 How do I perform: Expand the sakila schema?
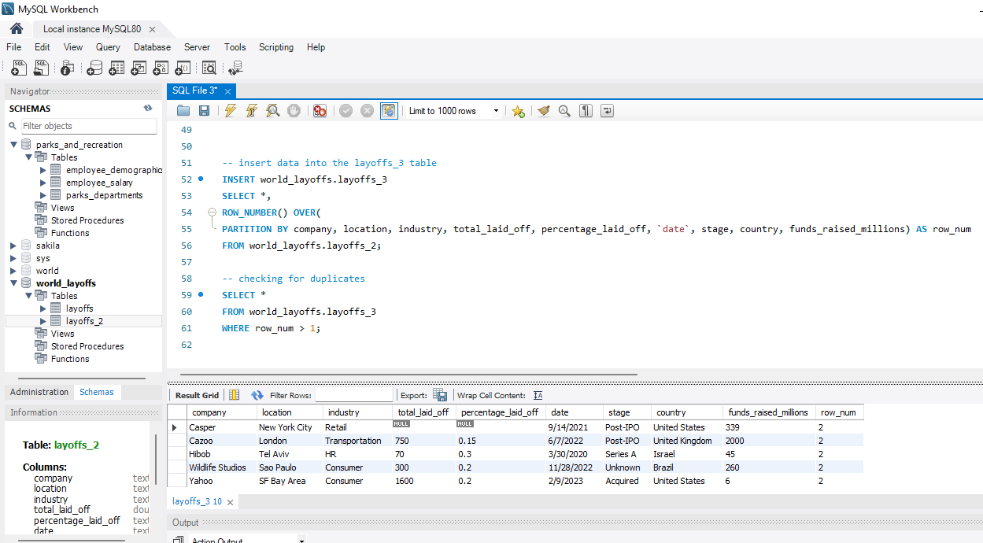click(x=13, y=246)
